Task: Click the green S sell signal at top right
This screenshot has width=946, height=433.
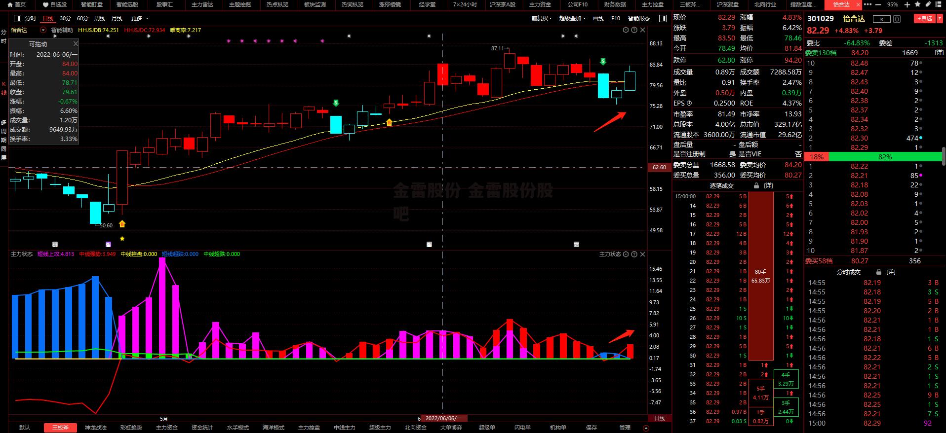Action: coord(603,62)
